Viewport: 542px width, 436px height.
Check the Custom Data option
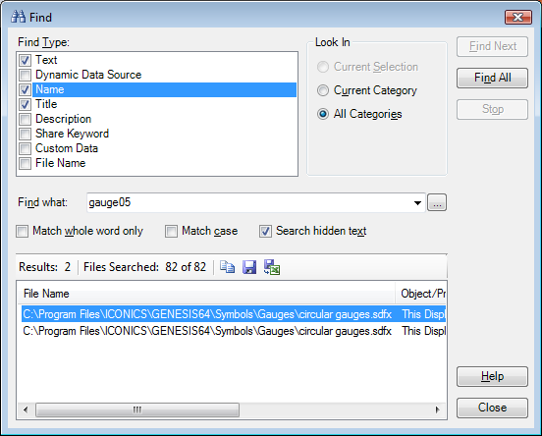coord(25,148)
